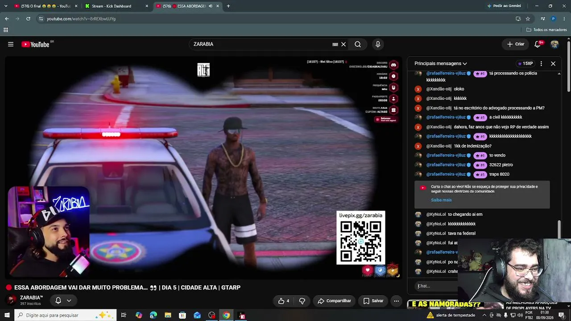The image size is (571, 321).
Task: Open Windows notification center icon
Action: tap(562, 315)
